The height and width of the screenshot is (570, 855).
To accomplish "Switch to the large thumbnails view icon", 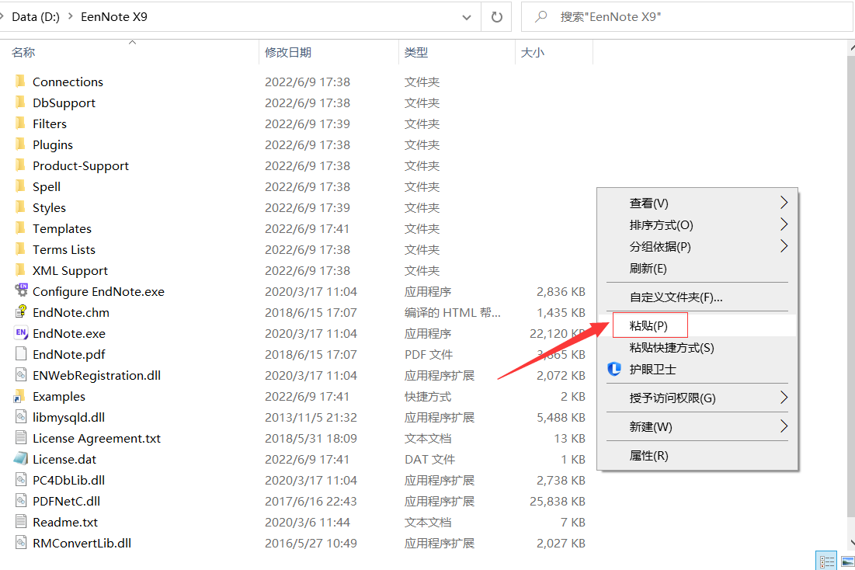I will point(847,561).
